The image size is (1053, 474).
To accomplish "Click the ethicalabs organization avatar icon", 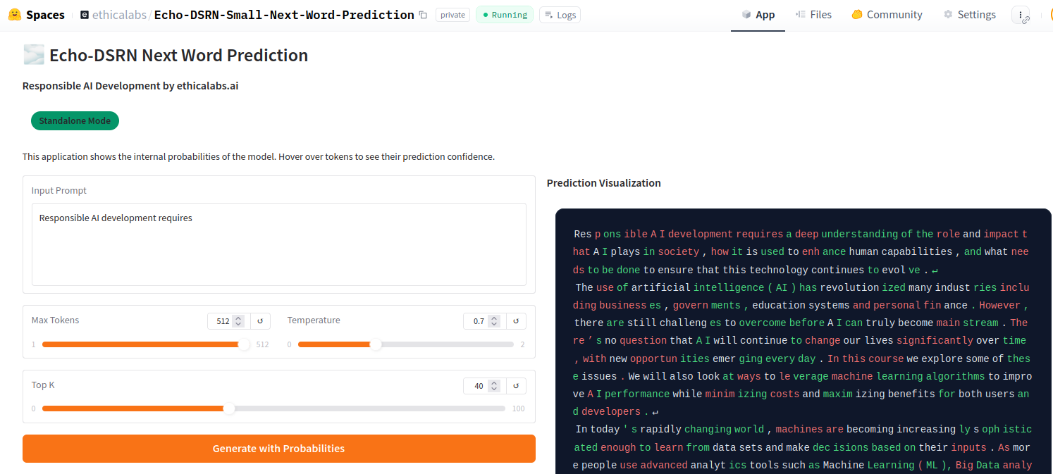I will [85, 15].
